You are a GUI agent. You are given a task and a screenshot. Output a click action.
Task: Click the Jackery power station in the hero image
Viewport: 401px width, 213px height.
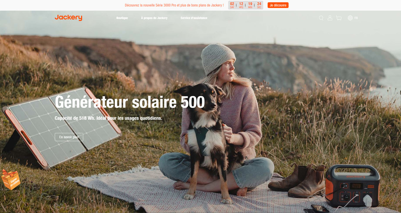pos(352,185)
